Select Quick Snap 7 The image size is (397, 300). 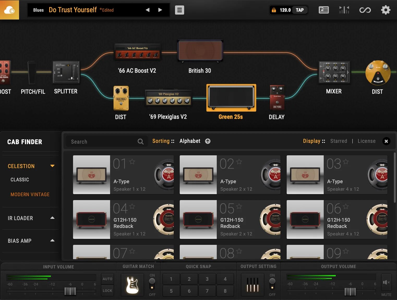pyautogui.click(x=207, y=291)
